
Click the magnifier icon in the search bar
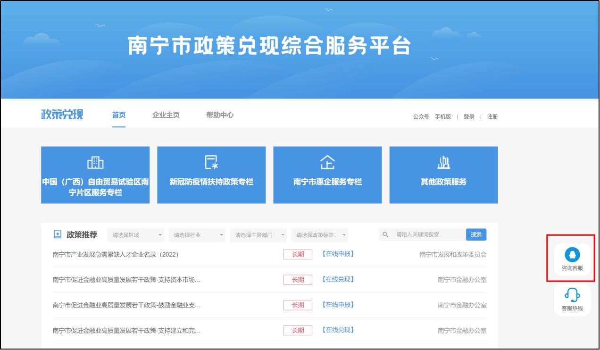[x=385, y=234]
